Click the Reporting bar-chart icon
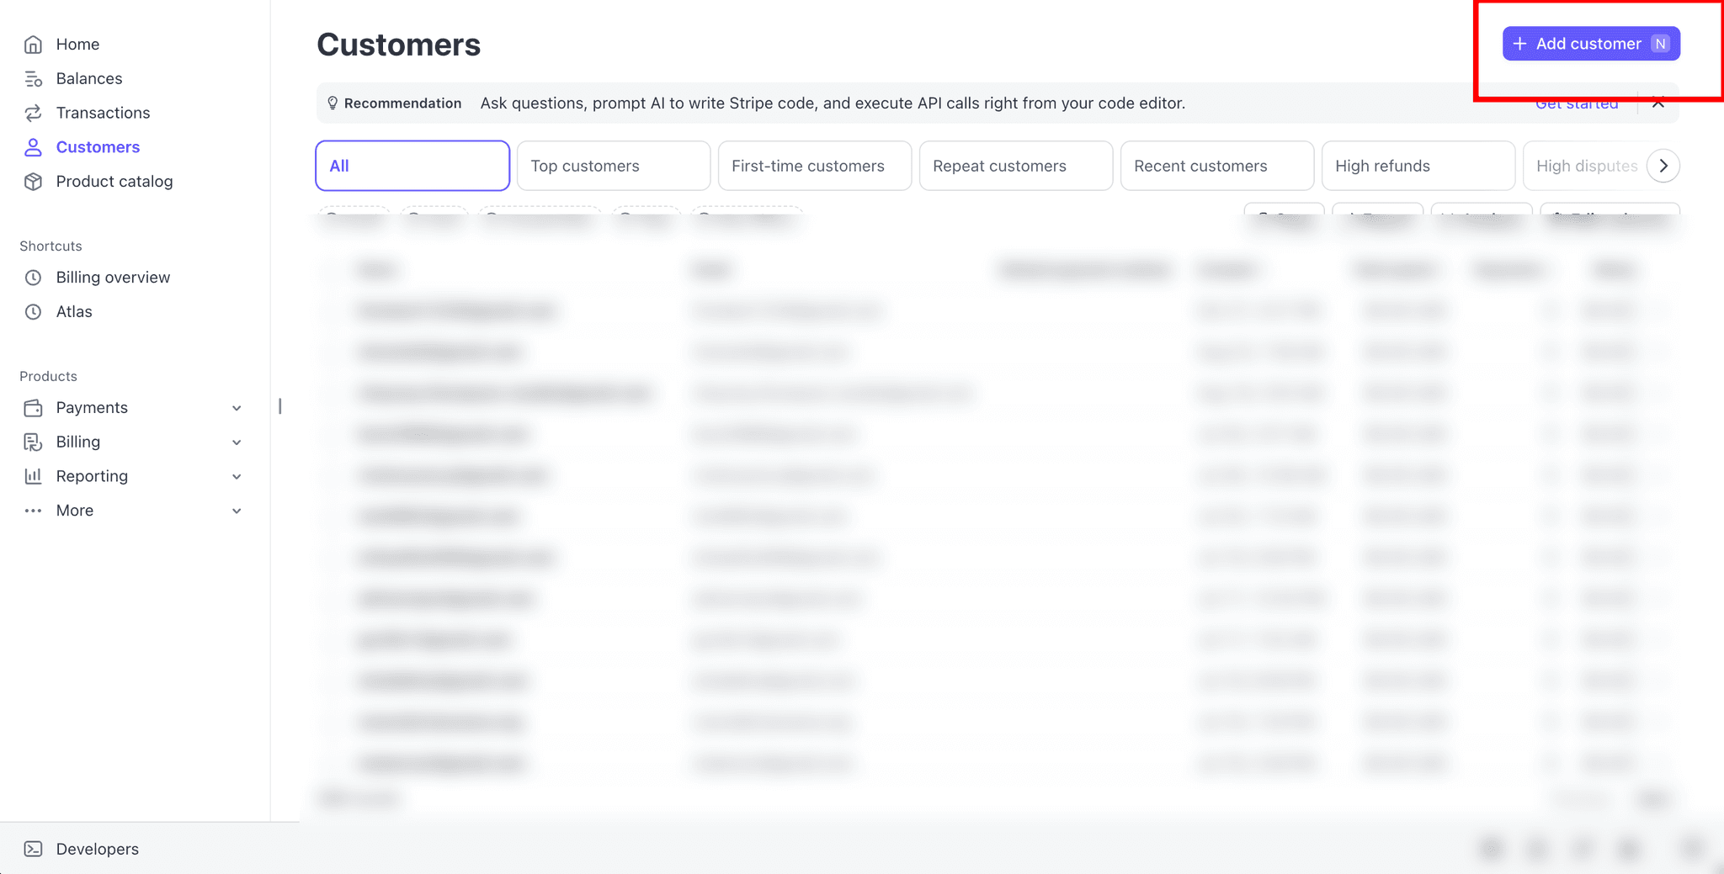Screen dimensions: 1724x874 point(34,476)
